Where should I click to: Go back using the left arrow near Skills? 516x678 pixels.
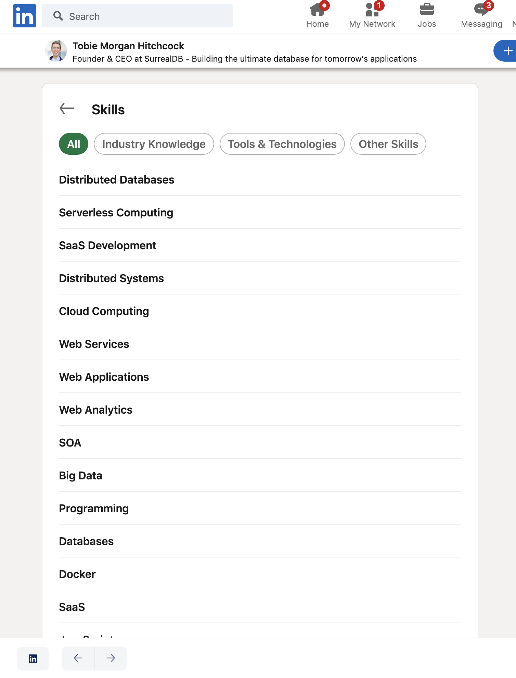67,108
